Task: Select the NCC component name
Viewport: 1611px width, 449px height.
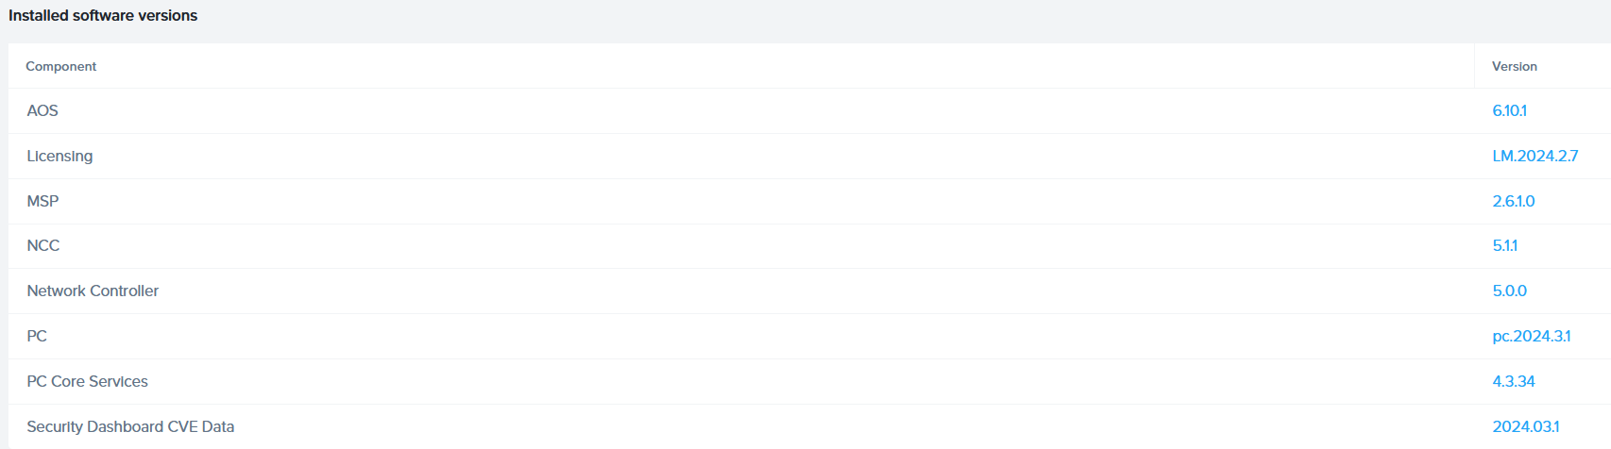Action: click(x=42, y=245)
